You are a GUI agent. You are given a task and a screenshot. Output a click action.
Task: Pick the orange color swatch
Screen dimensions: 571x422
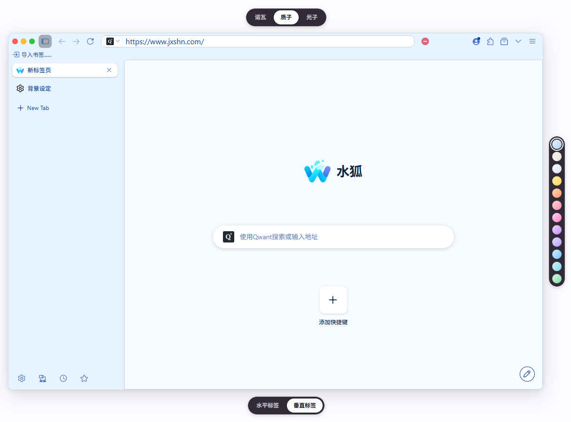point(557,193)
